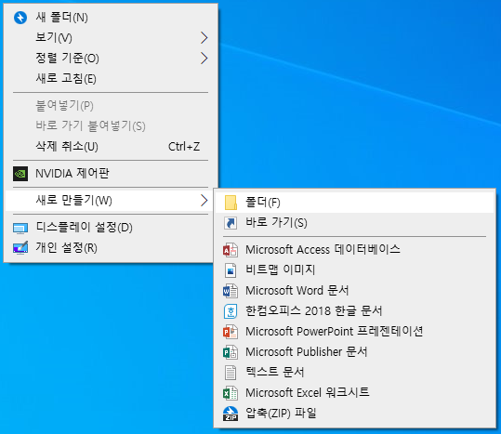Expand the 보기(V) submenu arrow

click(204, 38)
